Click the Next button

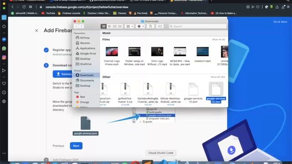(x=76, y=146)
